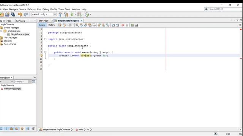Screen dimensions: 243x136
Task: Click Find Previous Occurrence editor icon
Action: [81, 25]
